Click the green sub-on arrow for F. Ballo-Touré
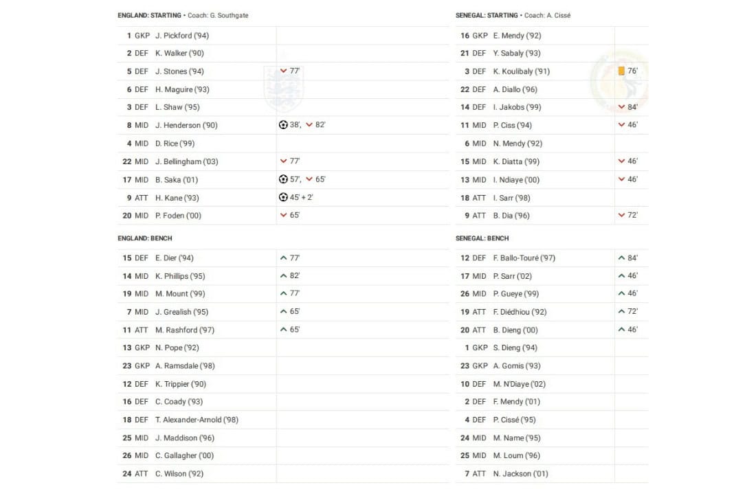Viewport: 734px width, 489px height. 621,258
